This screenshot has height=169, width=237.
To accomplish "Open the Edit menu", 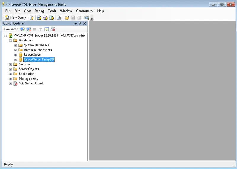I will [x=17, y=11].
